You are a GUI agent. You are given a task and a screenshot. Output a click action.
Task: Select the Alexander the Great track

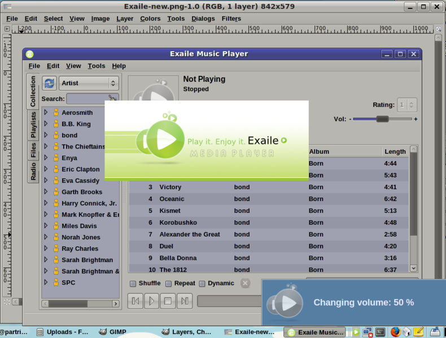click(269, 234)
